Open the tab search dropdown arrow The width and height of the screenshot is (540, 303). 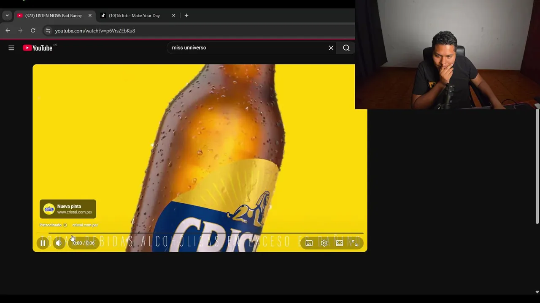point(7,16)
